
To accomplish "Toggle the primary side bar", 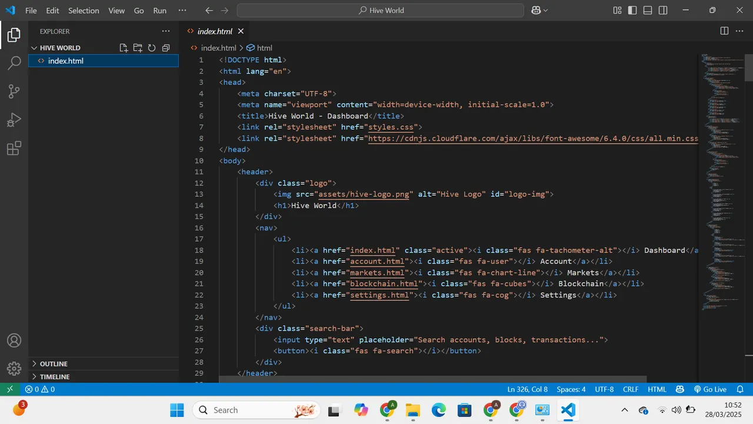I will coord(632,11).
